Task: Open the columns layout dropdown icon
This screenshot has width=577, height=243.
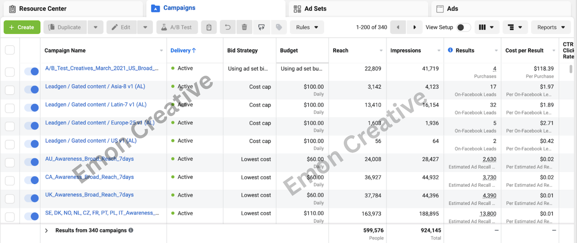Action: (x=486, y=27)
